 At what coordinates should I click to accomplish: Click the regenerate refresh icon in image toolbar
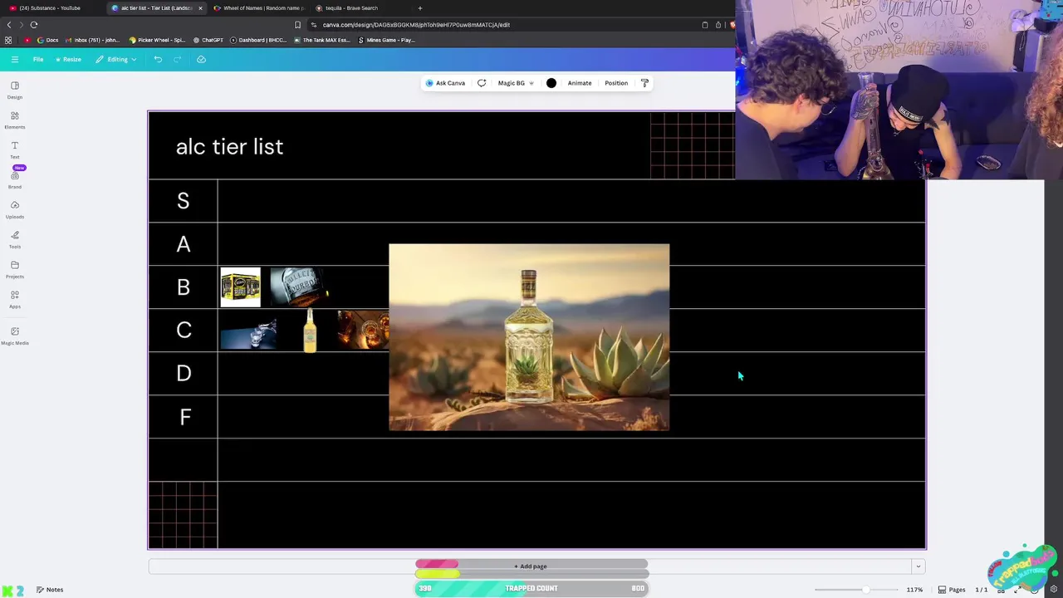click(x=482, y=83)
